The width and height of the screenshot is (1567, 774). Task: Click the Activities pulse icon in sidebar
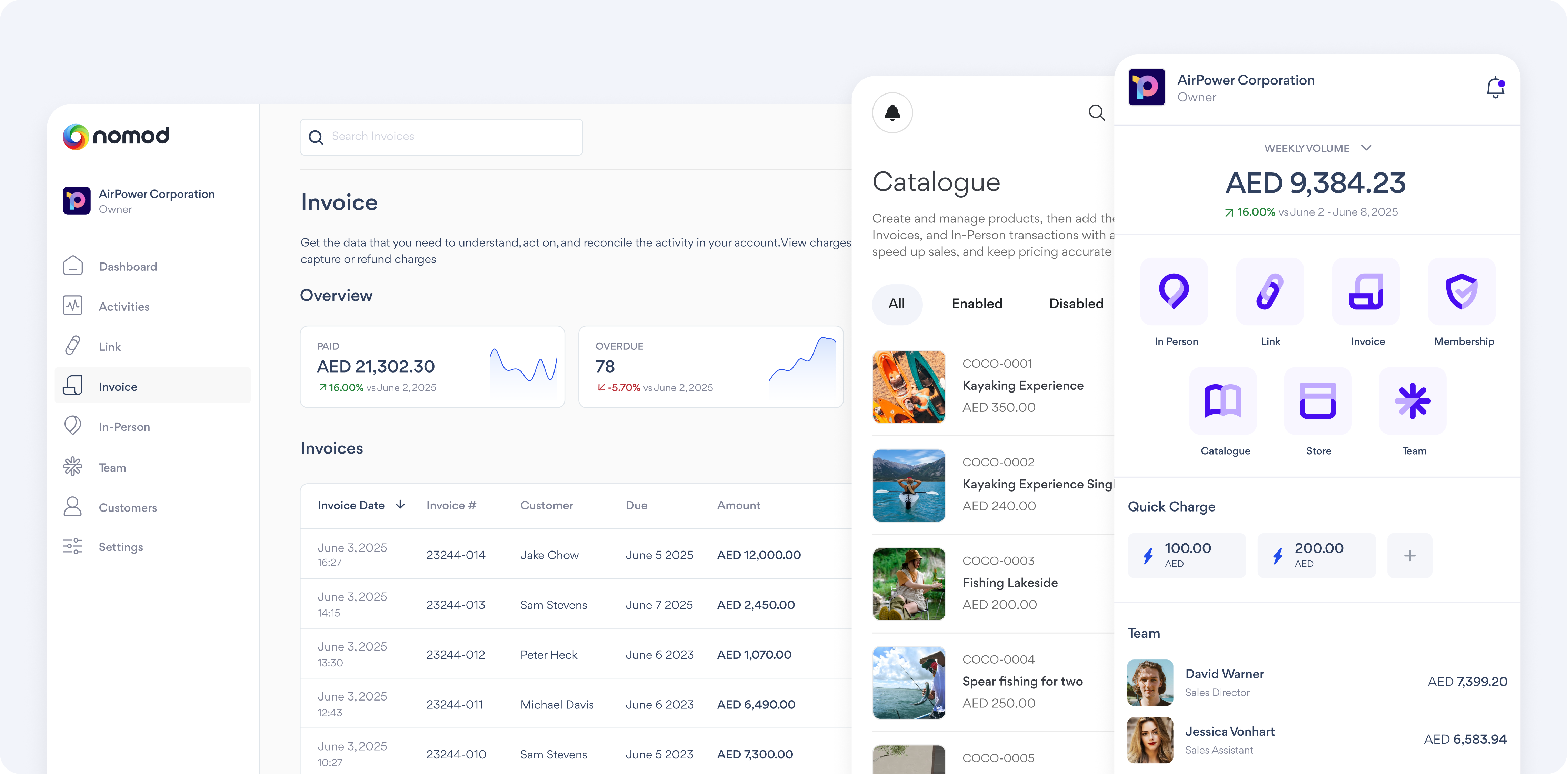point(73,306)
